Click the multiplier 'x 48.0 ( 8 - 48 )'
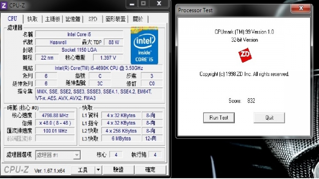Image resolution: width=319 pixels, height=179 pixels. [55, 123]
